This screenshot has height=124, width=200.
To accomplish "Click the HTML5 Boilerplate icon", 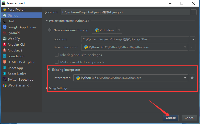I will tap(5, 62).
